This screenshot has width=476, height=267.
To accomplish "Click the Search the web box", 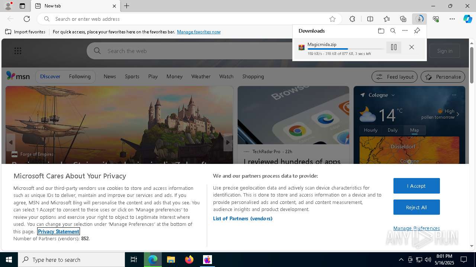I will coord(190,51).
